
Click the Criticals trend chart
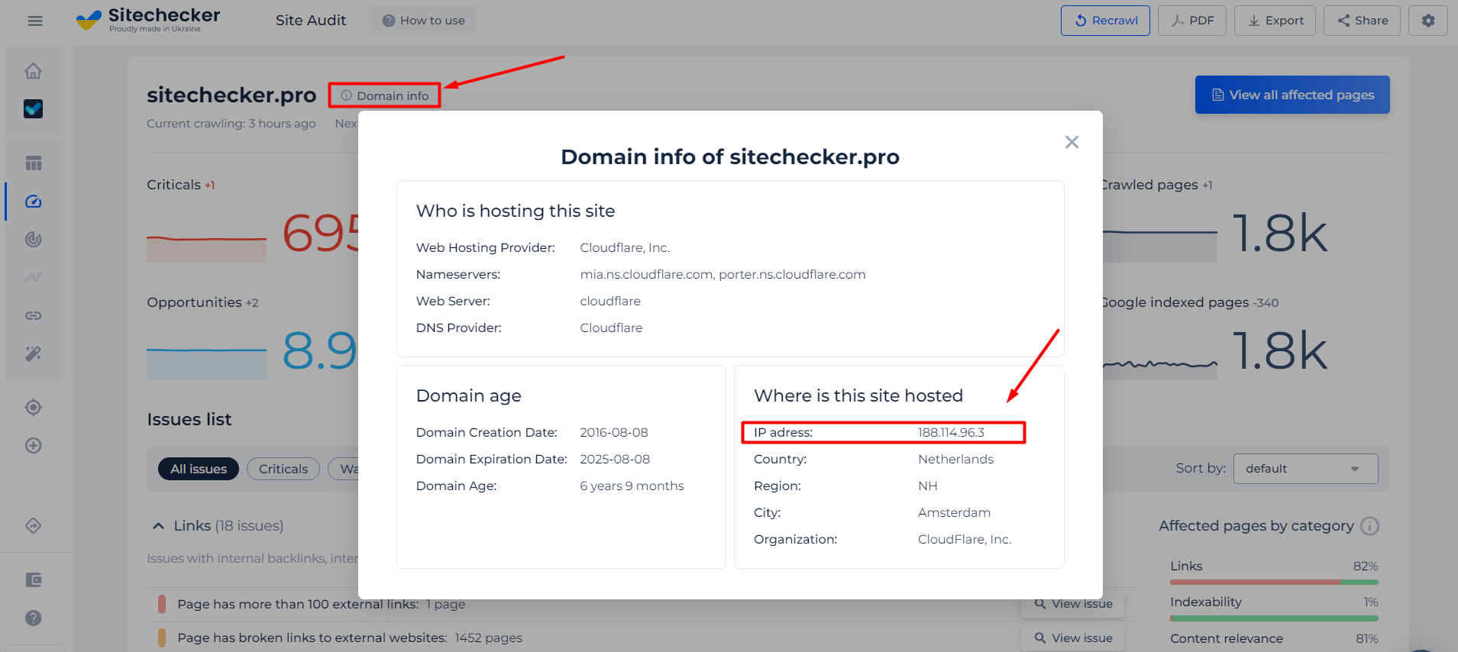206,247
